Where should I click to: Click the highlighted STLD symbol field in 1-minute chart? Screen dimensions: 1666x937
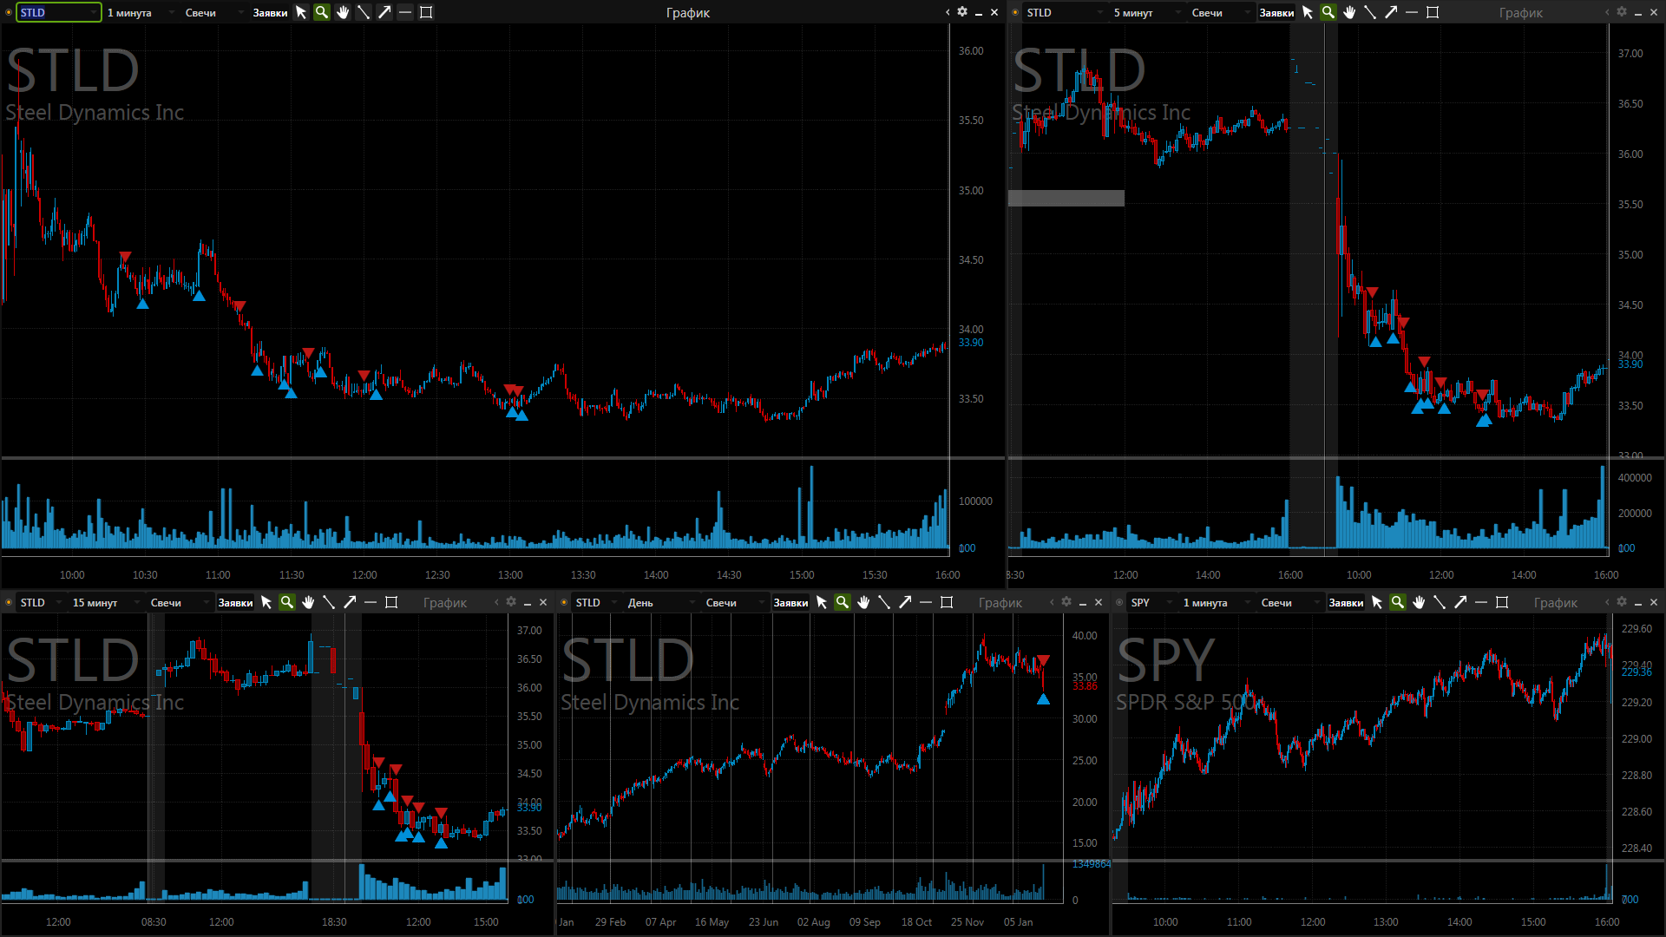[58, 12]
